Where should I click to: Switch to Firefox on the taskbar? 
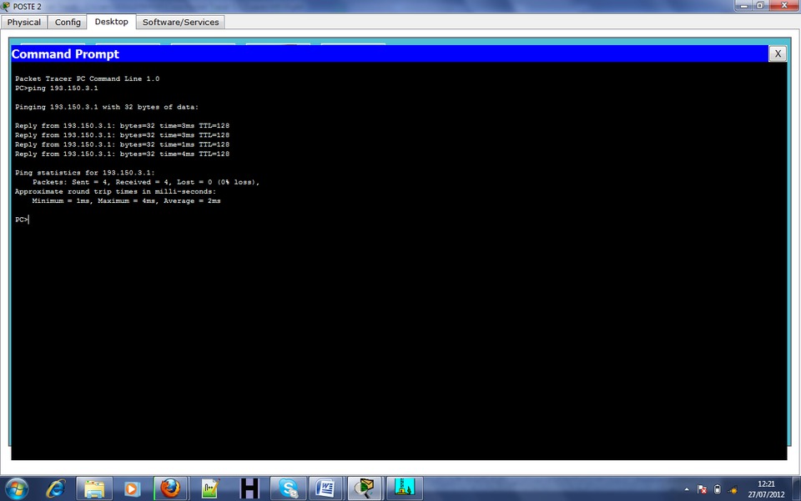tap(170, 488)
